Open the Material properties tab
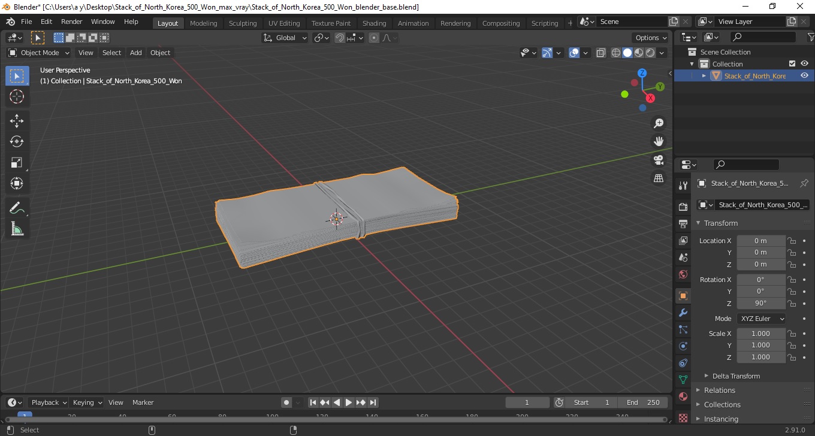Screen dimensions: 815x436 point(683,396)
